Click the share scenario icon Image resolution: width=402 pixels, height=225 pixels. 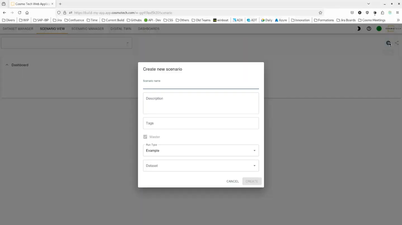point(397,43)
